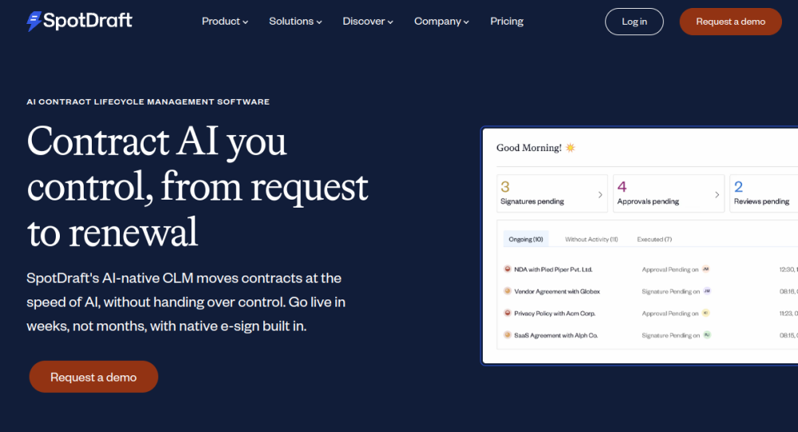This screenshot has height=432, width=798.
Task: Click chevron on Approvals pending card
Action: click(x=717, y=195)
